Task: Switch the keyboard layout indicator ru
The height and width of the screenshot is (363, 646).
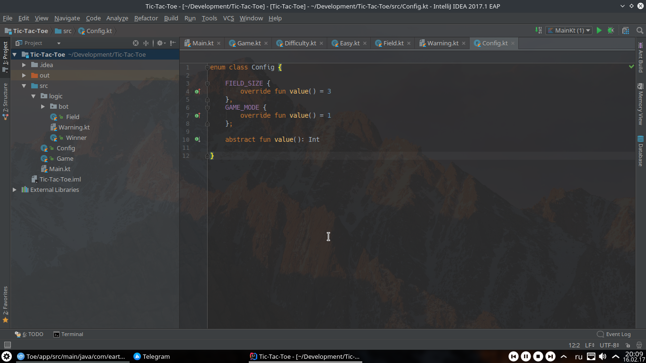Action: click(578, 356)
